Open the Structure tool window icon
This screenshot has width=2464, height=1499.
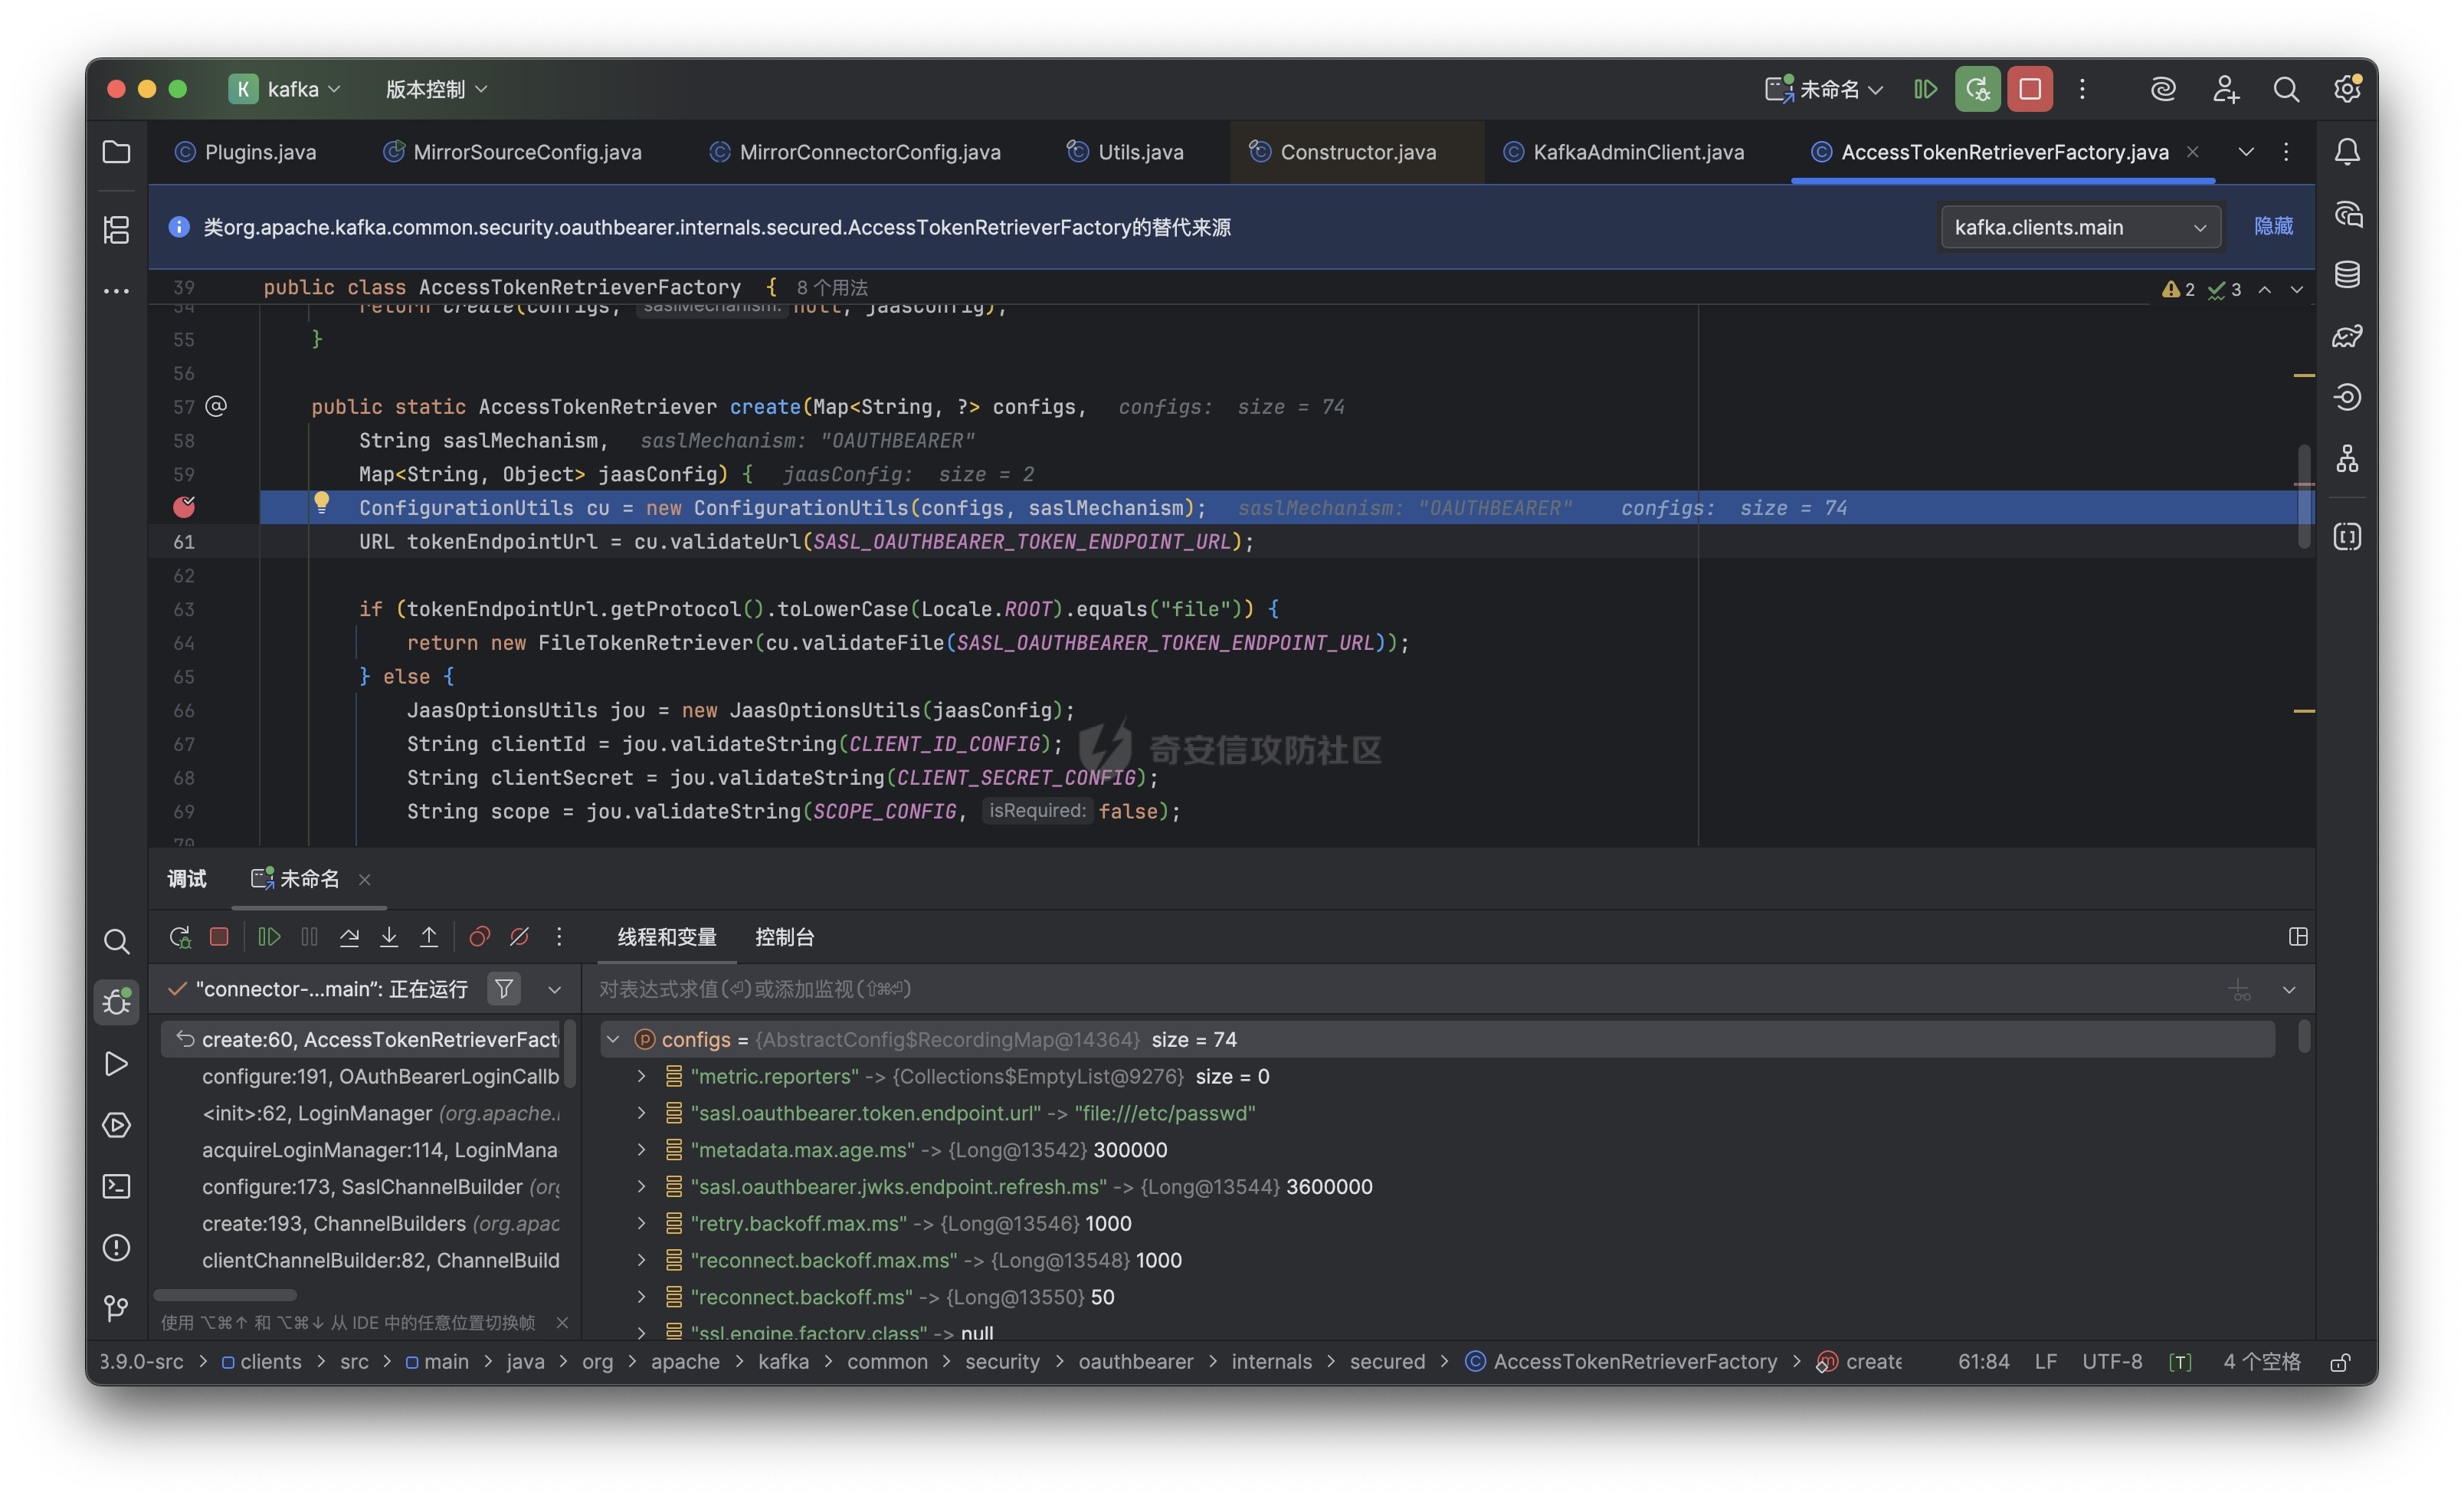[116, 229]
